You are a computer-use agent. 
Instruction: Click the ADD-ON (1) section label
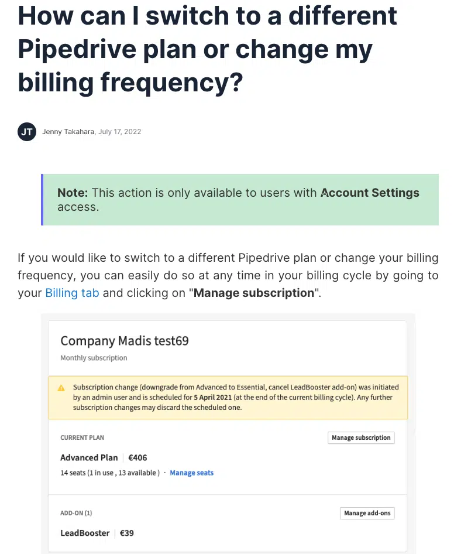point(76,513)
